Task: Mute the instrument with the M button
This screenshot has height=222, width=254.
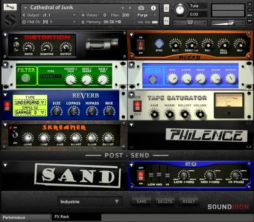Action: [x=166, y=21]
